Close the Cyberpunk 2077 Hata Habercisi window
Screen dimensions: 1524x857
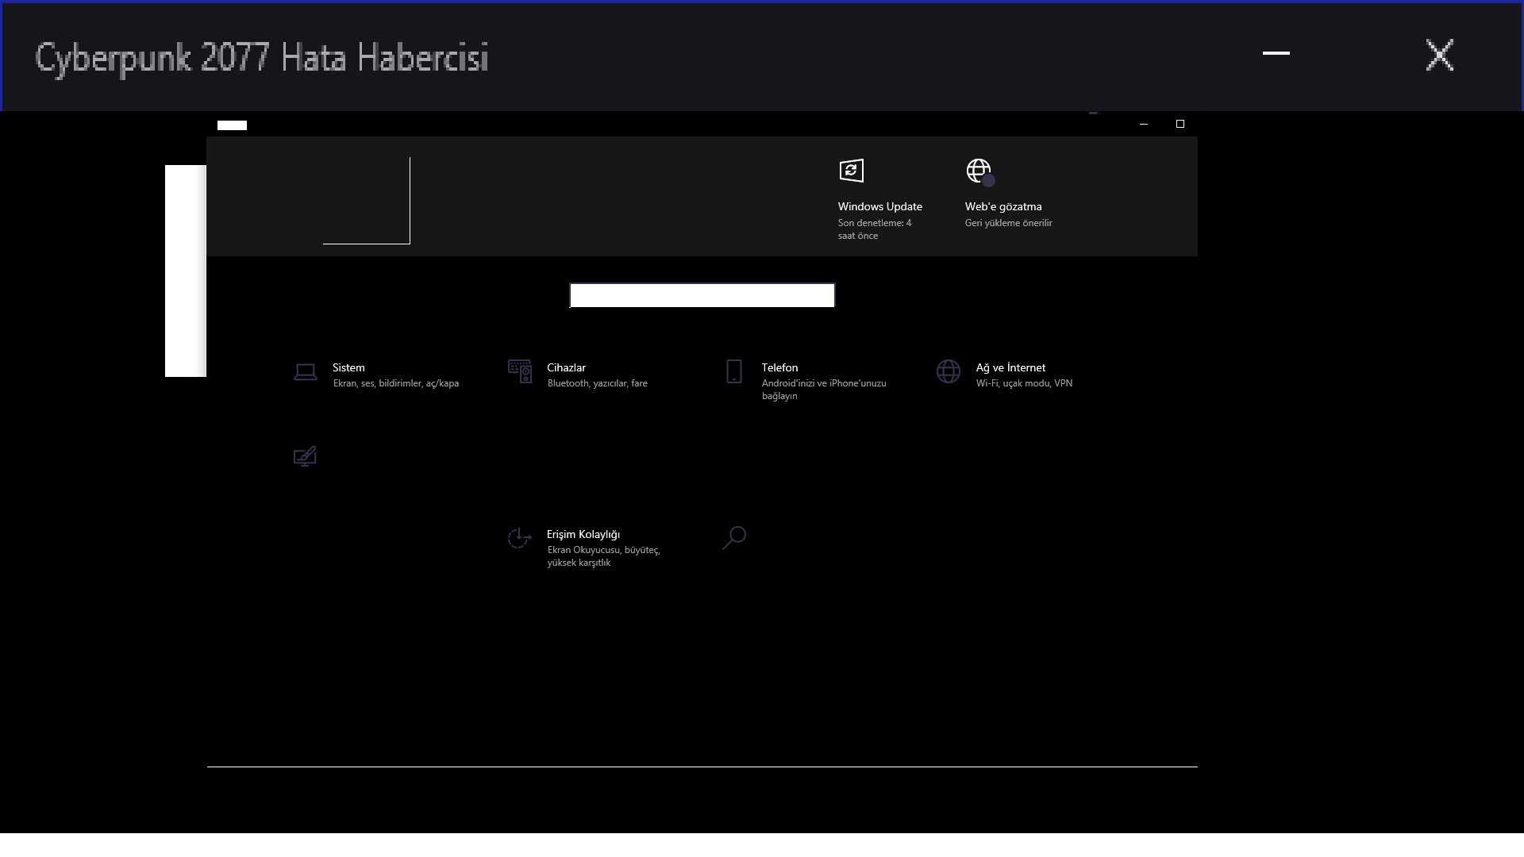coord(1439,55)
